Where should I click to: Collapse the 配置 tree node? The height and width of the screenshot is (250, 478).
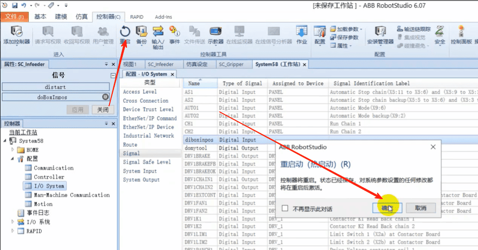pos(12,158)
